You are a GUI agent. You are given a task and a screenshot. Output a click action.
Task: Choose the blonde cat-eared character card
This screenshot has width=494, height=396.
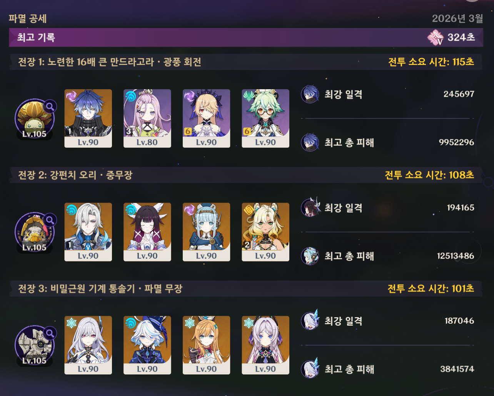265,232
